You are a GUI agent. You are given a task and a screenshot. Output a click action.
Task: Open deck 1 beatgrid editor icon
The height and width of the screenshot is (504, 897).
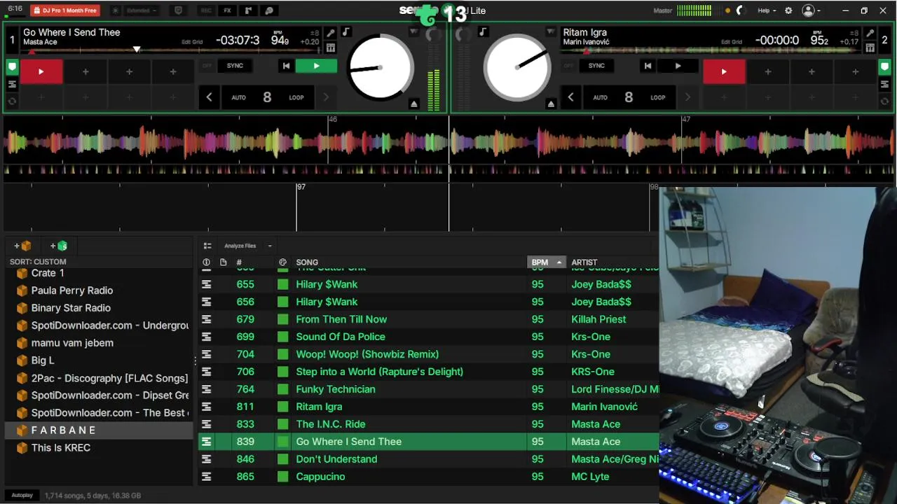click(331, 48)
